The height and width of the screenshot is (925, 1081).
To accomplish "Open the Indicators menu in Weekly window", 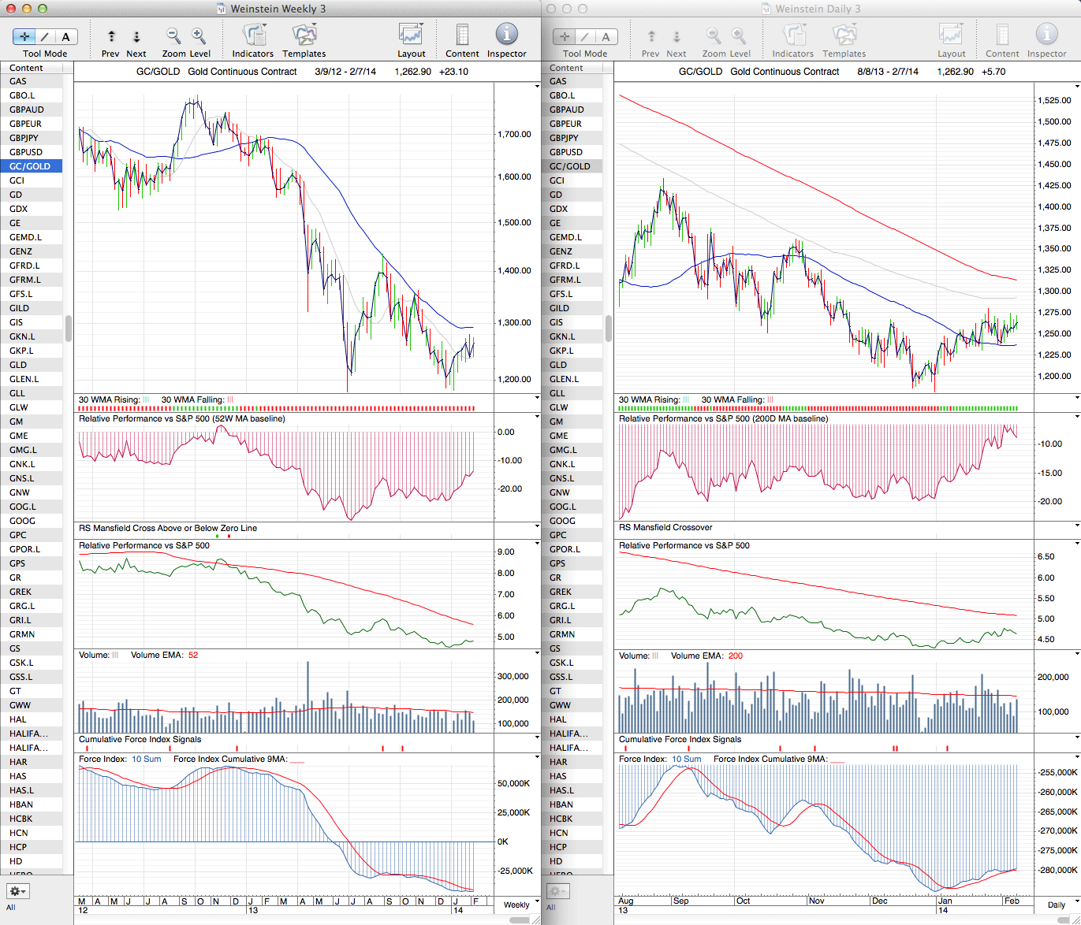I will (x=253, y=35).
